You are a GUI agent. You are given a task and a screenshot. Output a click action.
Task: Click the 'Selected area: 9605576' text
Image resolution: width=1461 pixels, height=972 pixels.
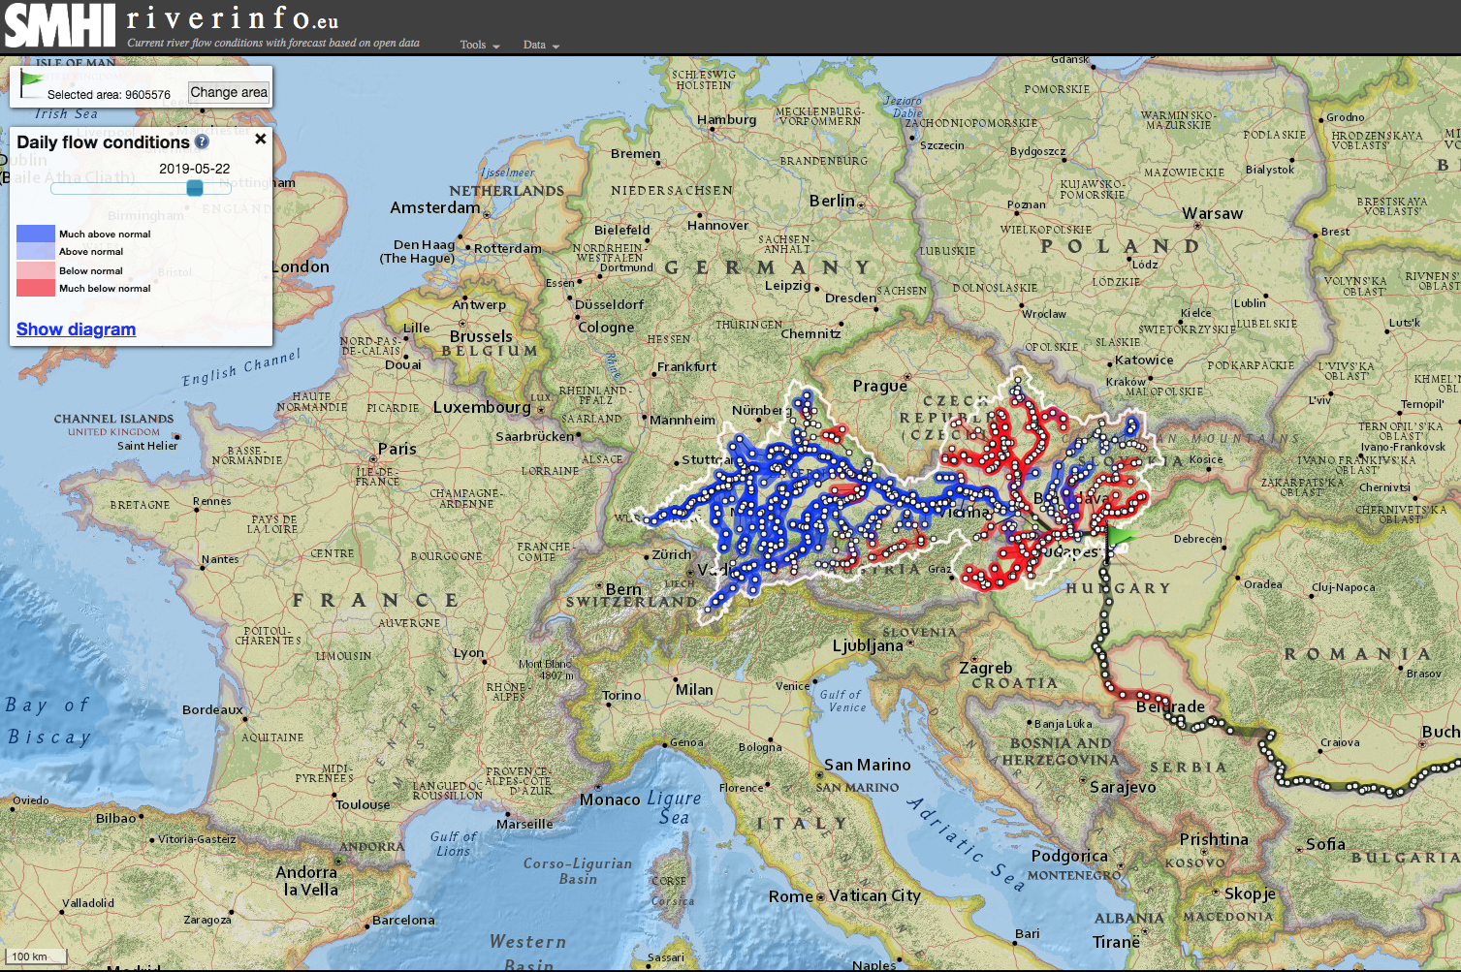click(109, 95)
